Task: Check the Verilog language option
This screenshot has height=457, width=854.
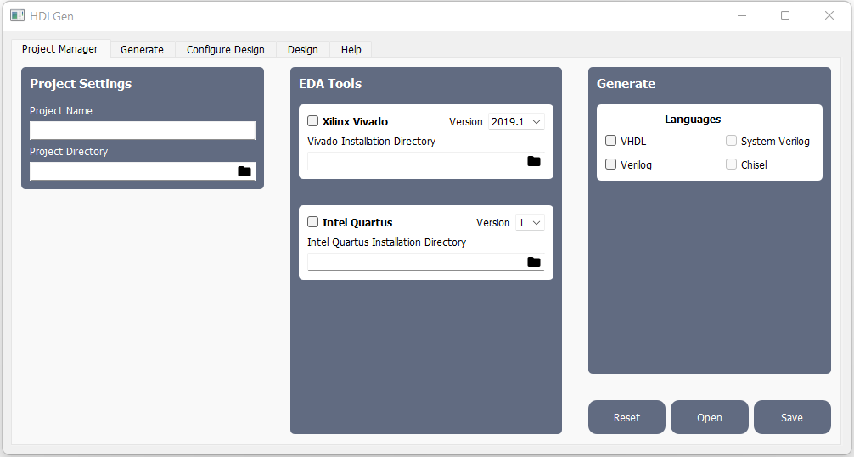Action: pos(610,164)
